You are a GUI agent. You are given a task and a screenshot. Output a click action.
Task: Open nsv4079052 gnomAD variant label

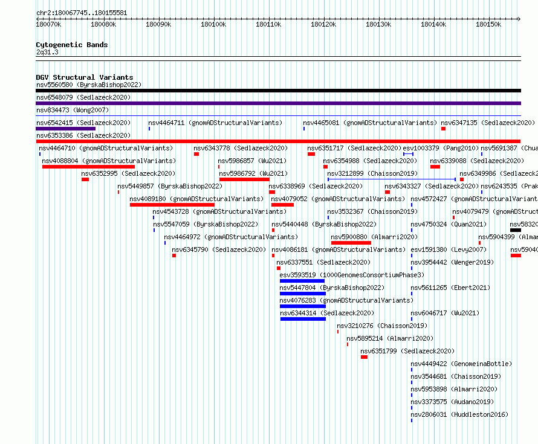(338, 199)
